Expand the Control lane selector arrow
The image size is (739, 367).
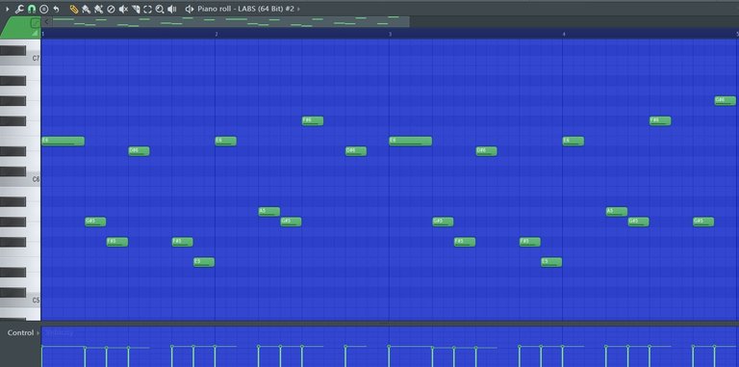[38, 333]
